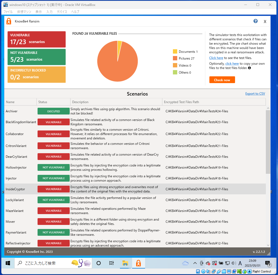
Task: Select the InsideCryptor scenario name
Action: (x=15, y=189)
